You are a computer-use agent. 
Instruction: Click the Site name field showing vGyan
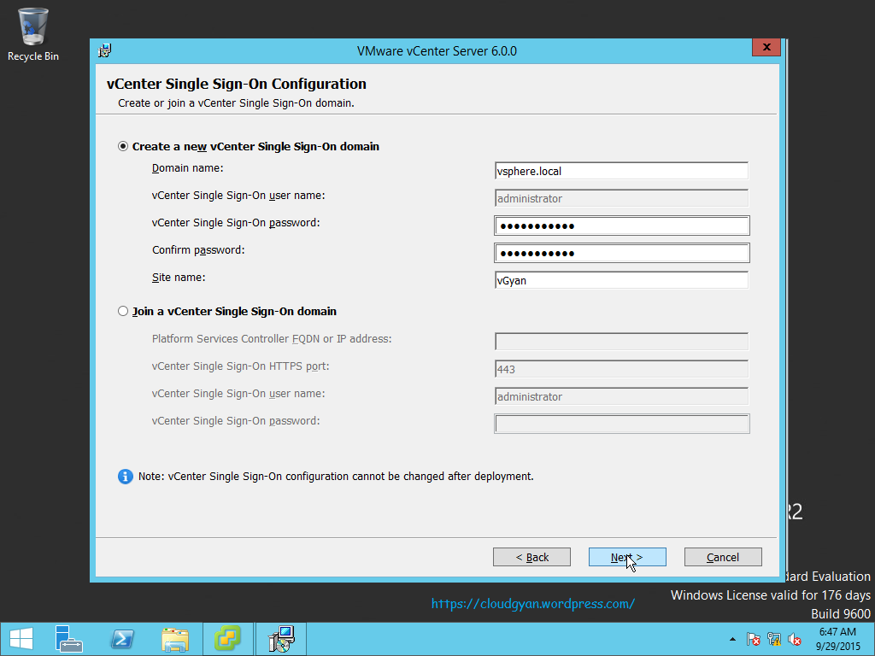tap(621, 280)
